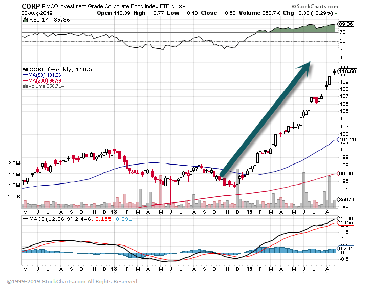Click the NYSE exchange label
The image size is (371, 287).
pos(179,6)
